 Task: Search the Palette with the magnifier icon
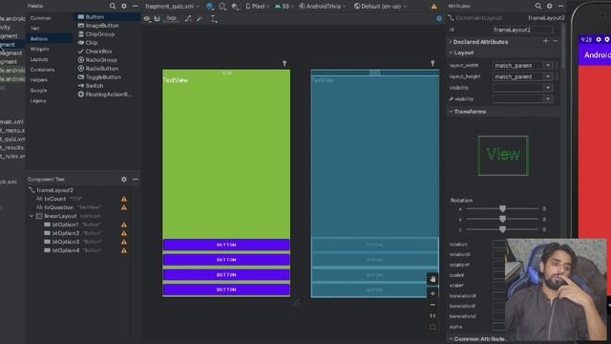click(113, 6)
